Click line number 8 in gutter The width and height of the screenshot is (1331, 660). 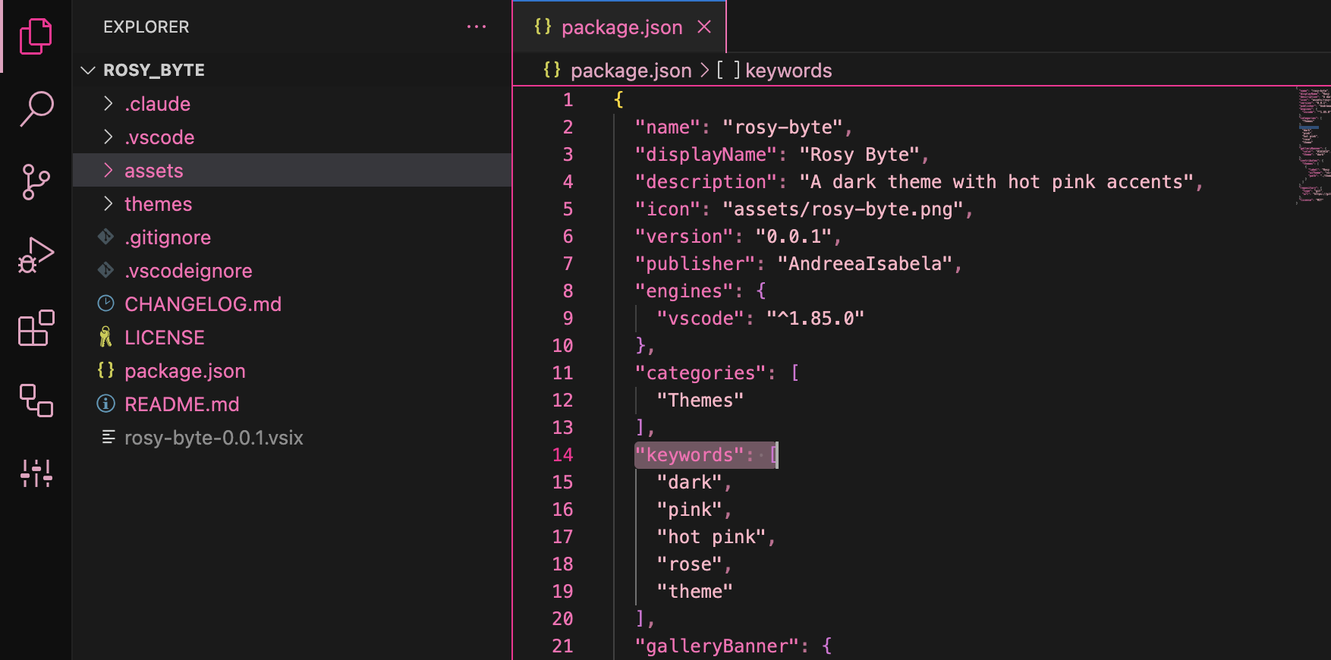pyautogui.click(x=568, y=291)
